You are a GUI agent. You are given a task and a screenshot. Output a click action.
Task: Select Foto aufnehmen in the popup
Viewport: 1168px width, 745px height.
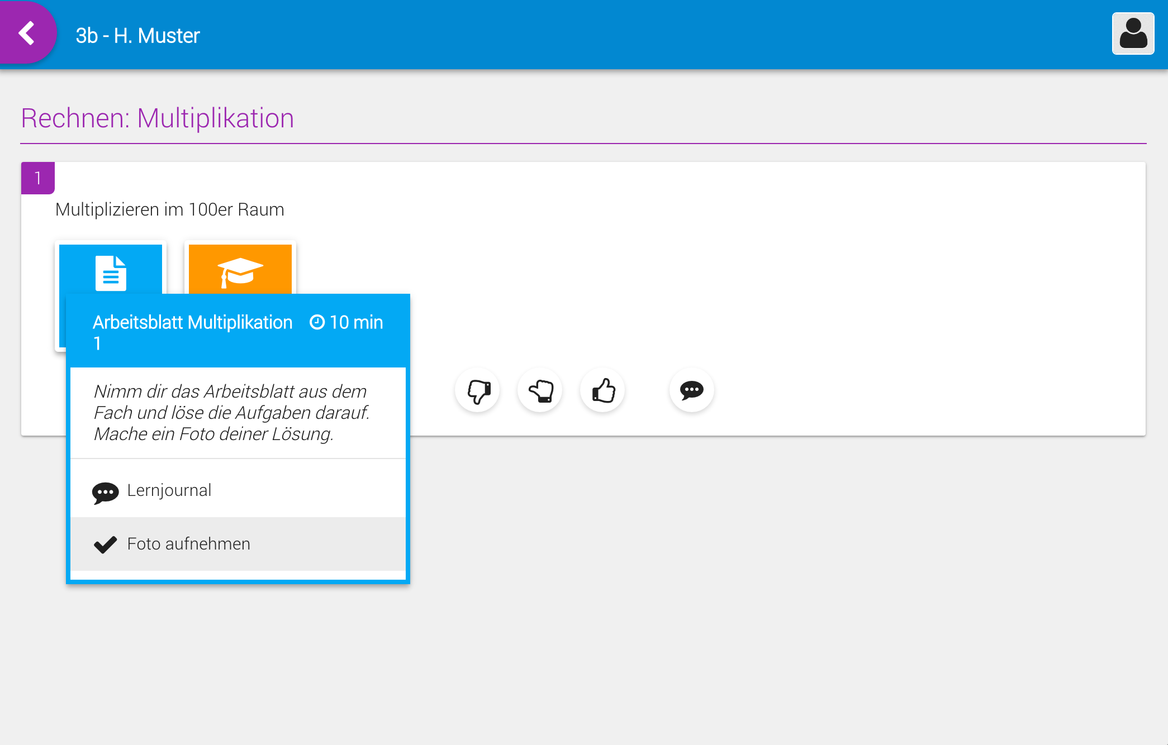[x=238, y=544]
